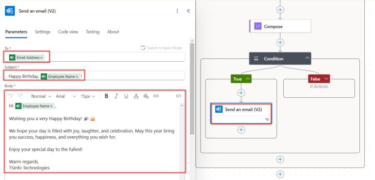Image resolution: width=375 pixels, height=180 pixels.
Task: Select the Compose action card
Action: click(280, 26)
